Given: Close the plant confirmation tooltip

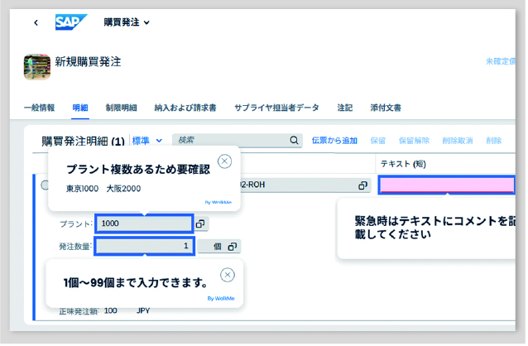Looking at the screenshot, I should [x=224, y=161].
